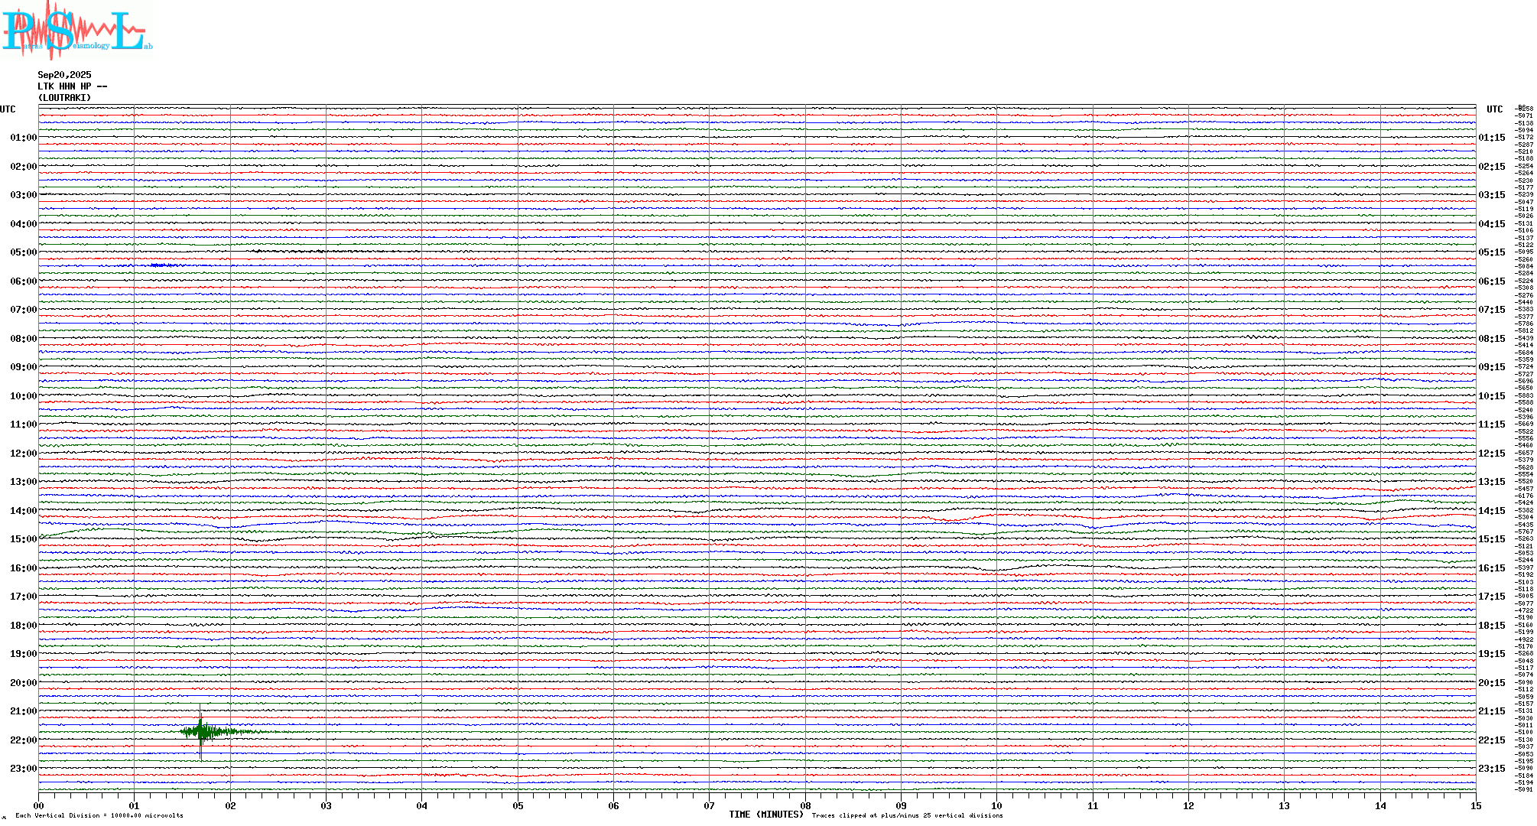Click the blue noise burst on the 05:15 trace
Viewport: 1537px width, 826px height.
click(165, 265)
